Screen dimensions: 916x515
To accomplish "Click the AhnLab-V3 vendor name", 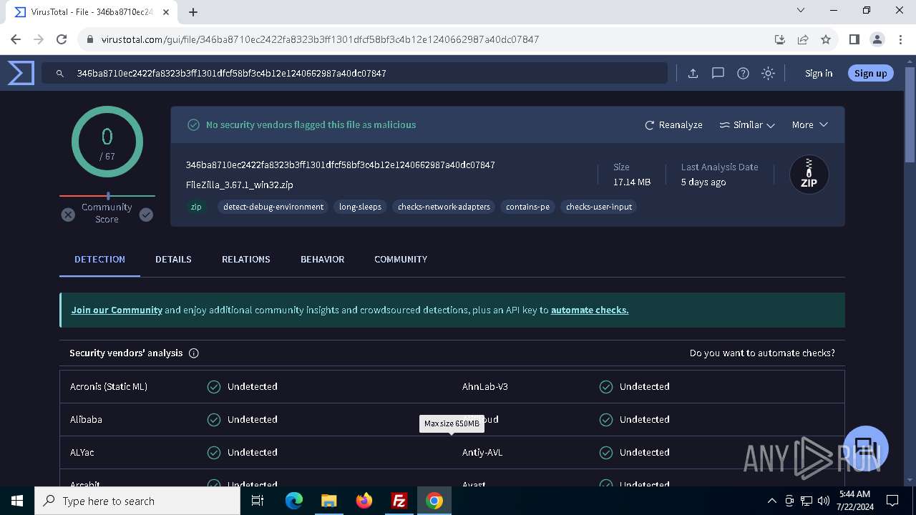I will pyautogui.click(x=485, y=386).
